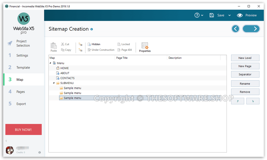Click the Save floppy disk icon
267x160 pixels.
212,15
